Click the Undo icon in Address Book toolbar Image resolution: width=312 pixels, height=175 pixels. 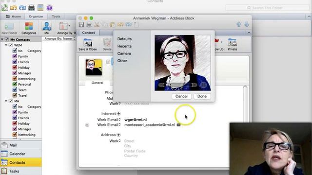pos(120,25)
